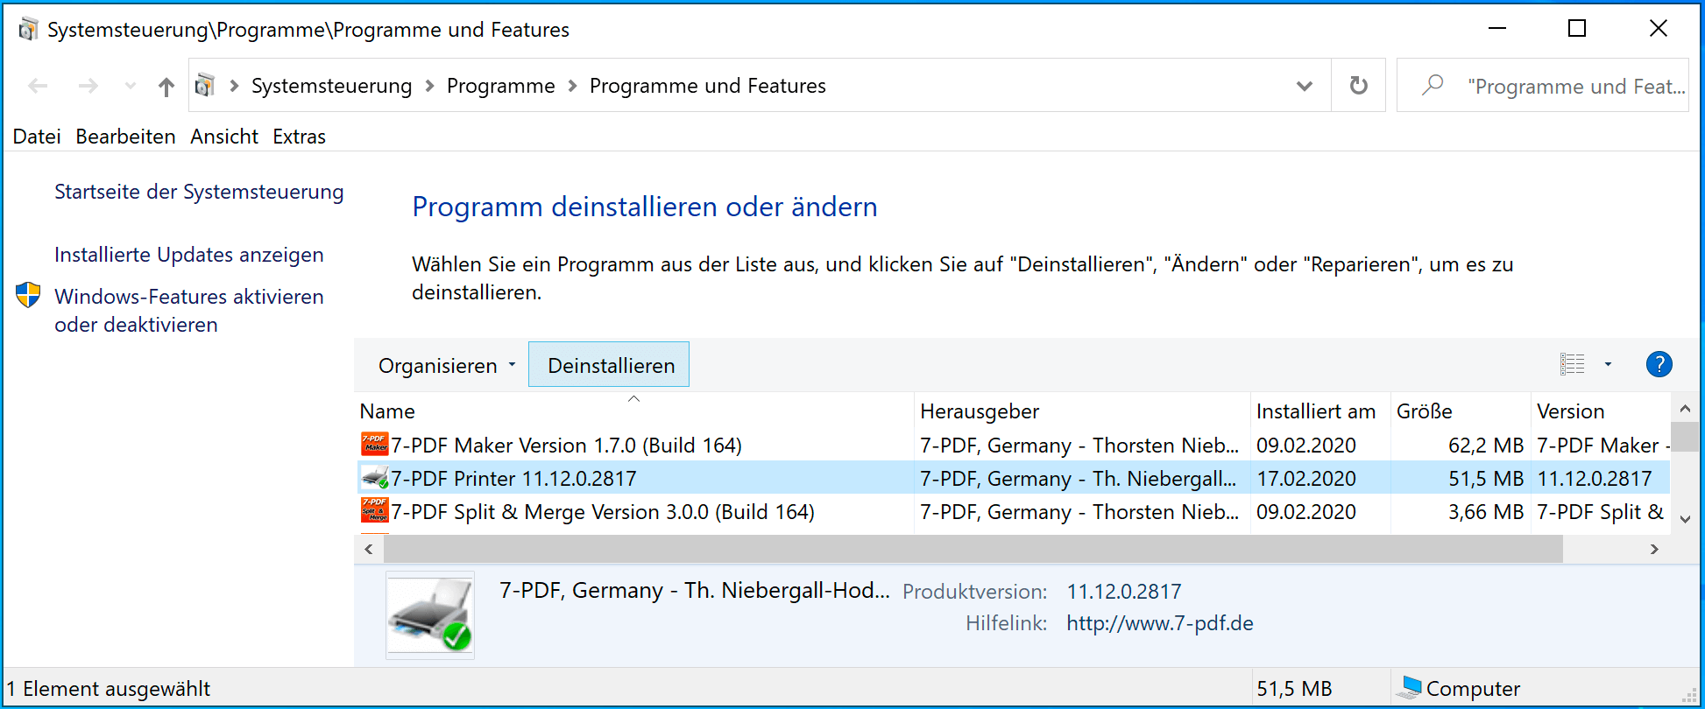Click the Deinstallieren button
The width and height of the screenshot is (1705, 709).
tap(610, 364)
